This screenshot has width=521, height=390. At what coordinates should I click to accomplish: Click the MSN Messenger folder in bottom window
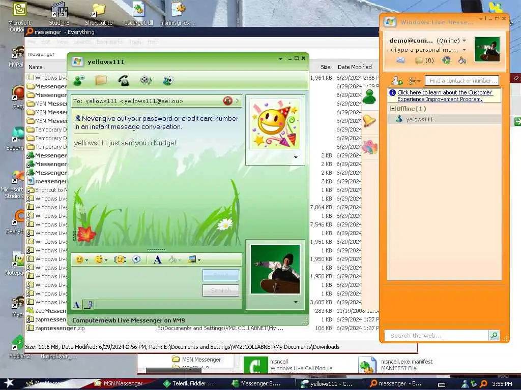pyautogui.click(x=196, y=360)
